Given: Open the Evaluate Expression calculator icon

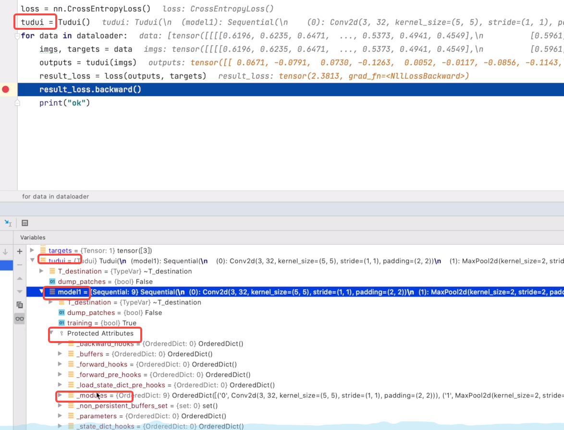Looking at the screenshot, I should coord(25,223).
